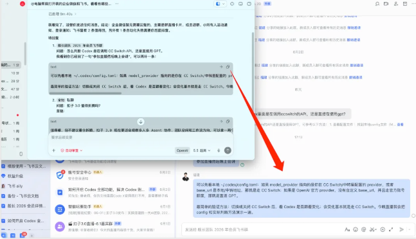Open the "5.5 超高" model dropdown
The height and width of the screenshot is (239, 416).
[x=202, y=150]
